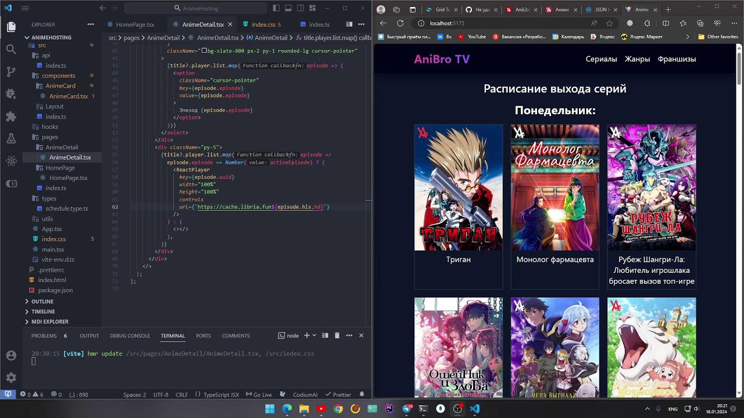Close the AnimeDetail.tsx editor tab
744x418 pixels.
pyautogui.click(x=230, y=24)
